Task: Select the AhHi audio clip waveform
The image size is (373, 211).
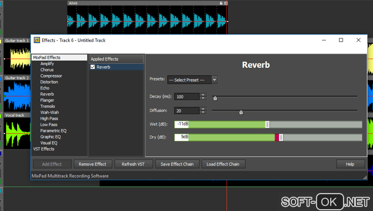Action: point(147,21)
